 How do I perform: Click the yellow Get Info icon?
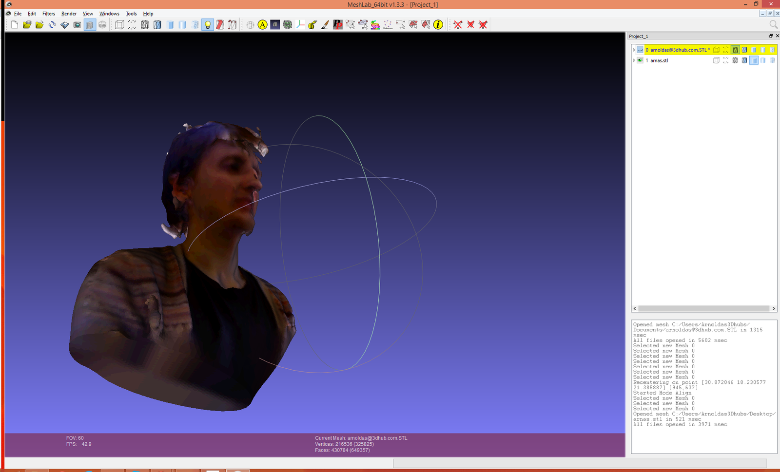coord(438,25)
